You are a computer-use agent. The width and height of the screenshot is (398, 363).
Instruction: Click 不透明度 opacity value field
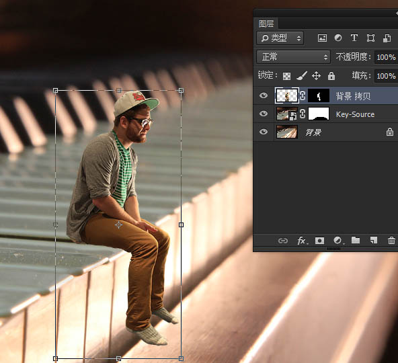click(386, 57)
